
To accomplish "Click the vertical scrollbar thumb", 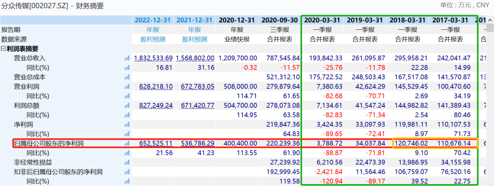I will pos(490,28).
